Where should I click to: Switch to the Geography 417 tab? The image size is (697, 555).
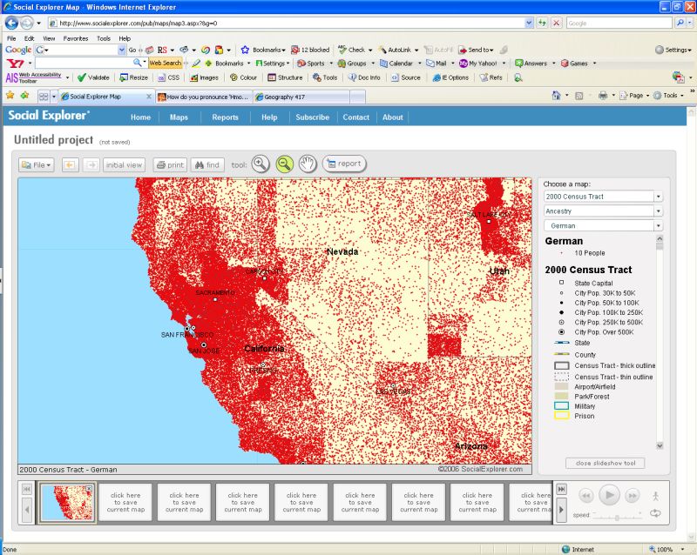click(301, 97)
